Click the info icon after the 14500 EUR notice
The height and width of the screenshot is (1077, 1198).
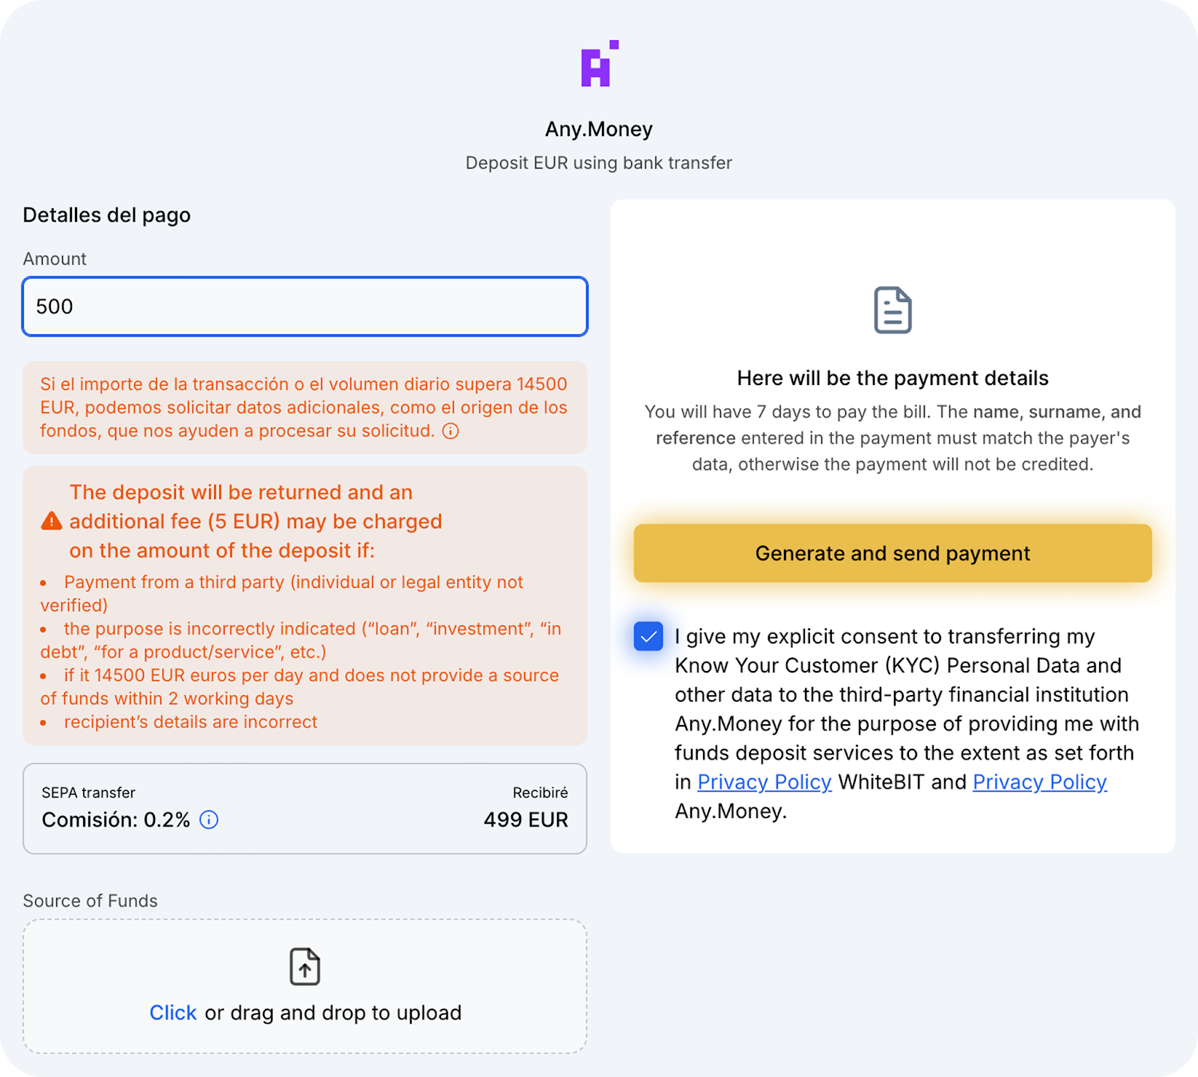pyautogui.click(x=451, y=431)
